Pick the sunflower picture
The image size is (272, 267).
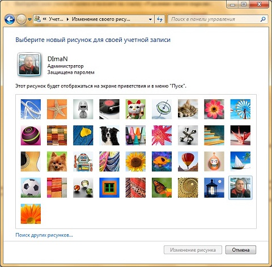click(x=135, y=162)
